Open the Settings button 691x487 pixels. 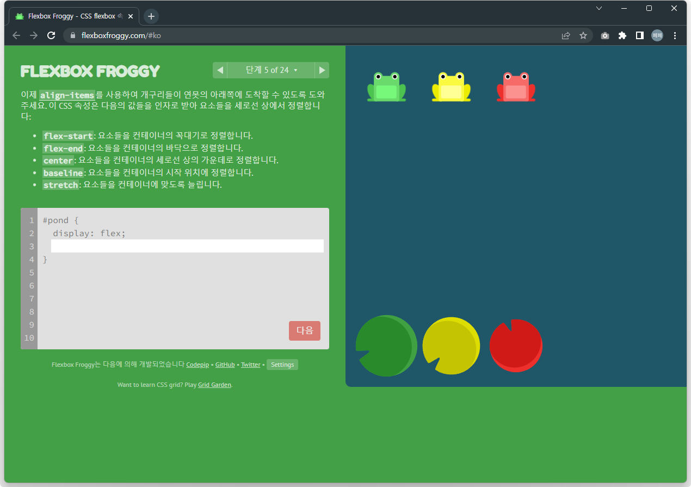[x=282, y=365]
